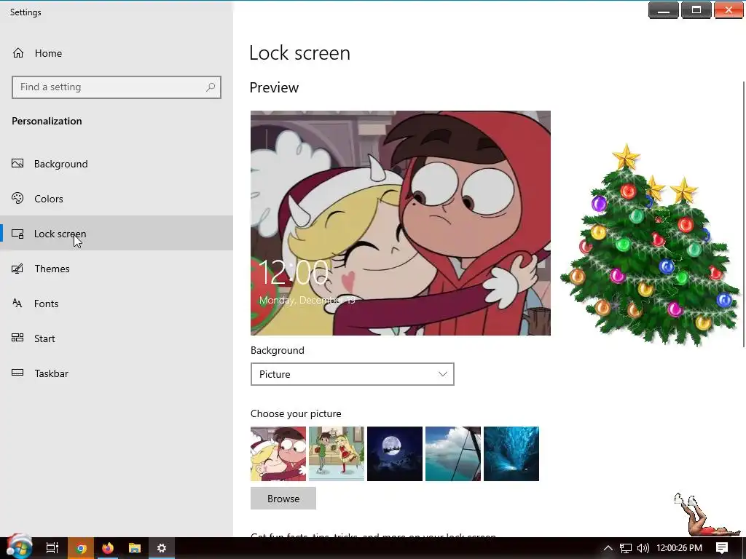Click the Home house icon
746x559 pixels.
click(x=18, y=52)
